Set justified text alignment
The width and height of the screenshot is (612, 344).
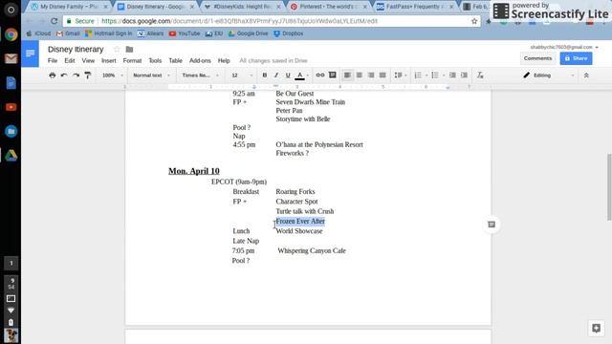[382, 75]
